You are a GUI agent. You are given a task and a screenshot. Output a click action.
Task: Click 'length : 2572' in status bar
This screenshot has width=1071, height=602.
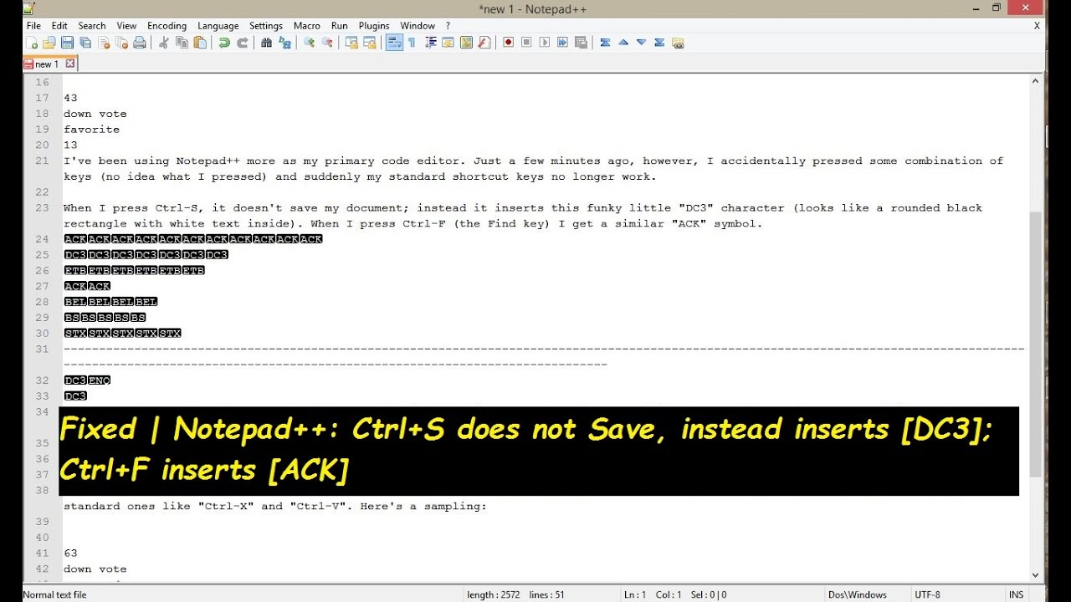pos(494,594)
